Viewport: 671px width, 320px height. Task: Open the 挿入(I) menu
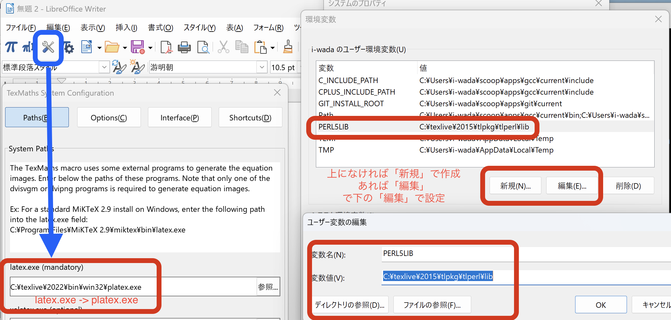126,28
